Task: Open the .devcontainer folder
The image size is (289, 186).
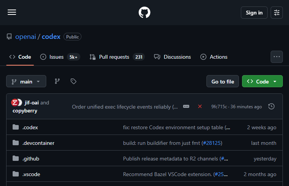Action: 38,143
